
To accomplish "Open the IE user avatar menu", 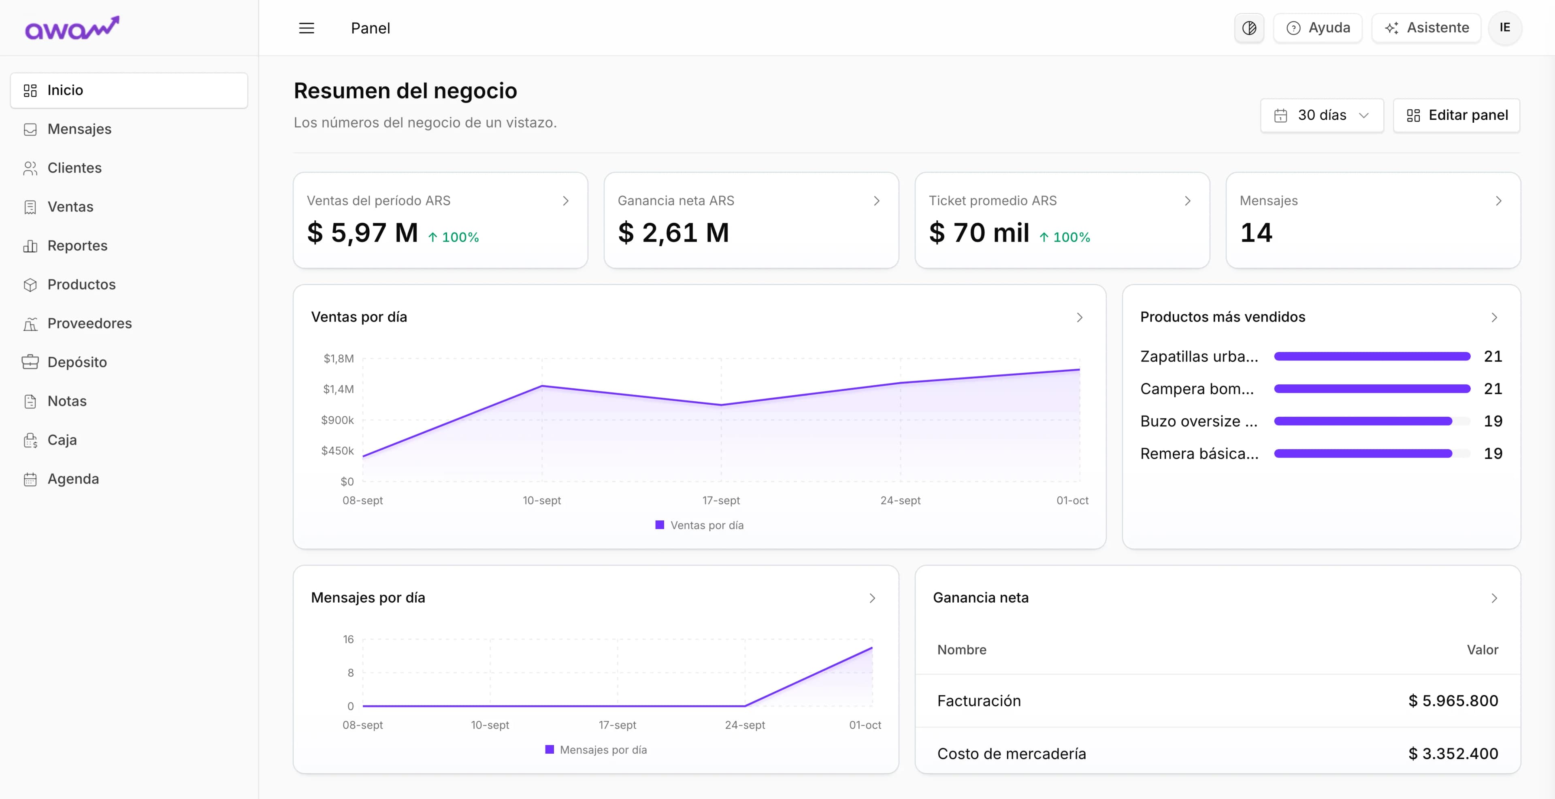I will point(1505,28).
